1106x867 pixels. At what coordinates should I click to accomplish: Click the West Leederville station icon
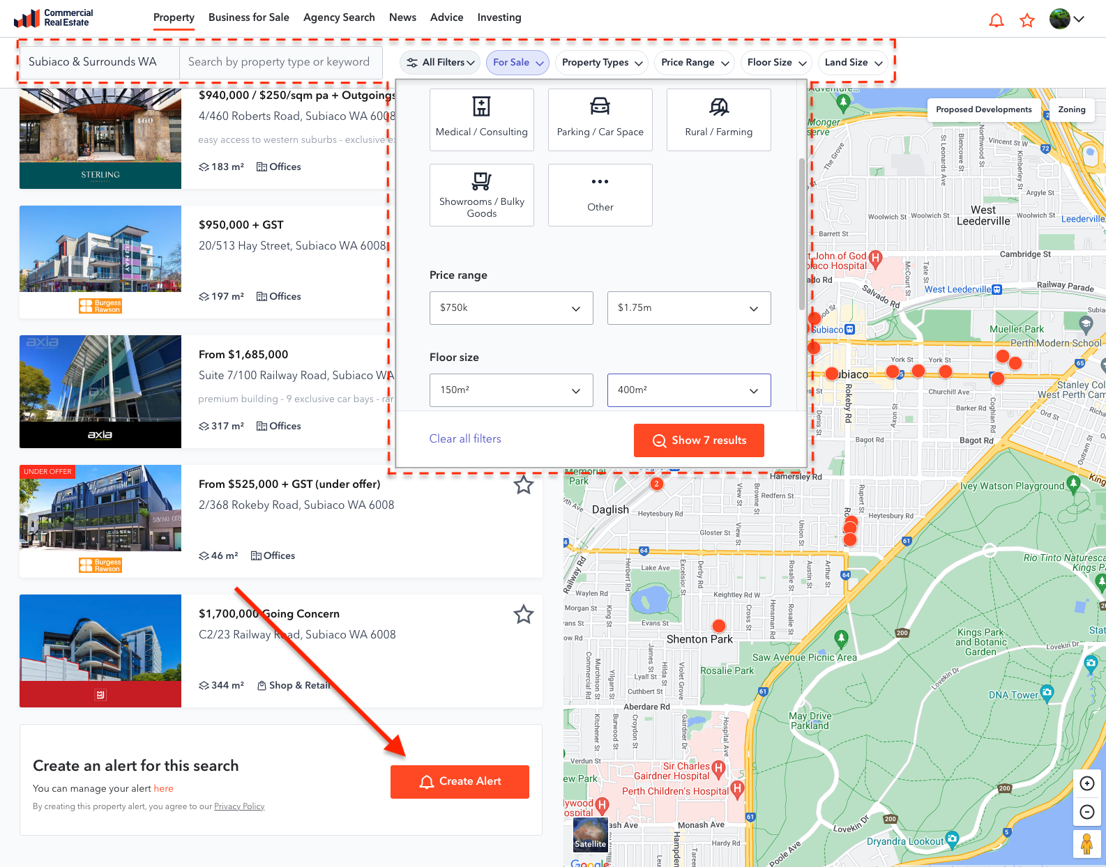tap(997, 289)
